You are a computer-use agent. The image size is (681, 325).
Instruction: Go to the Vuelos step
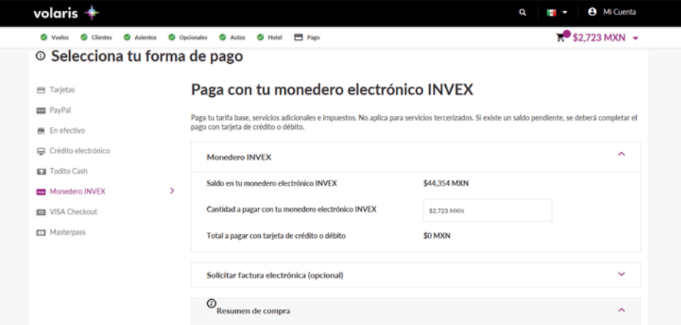click(55, 37)
